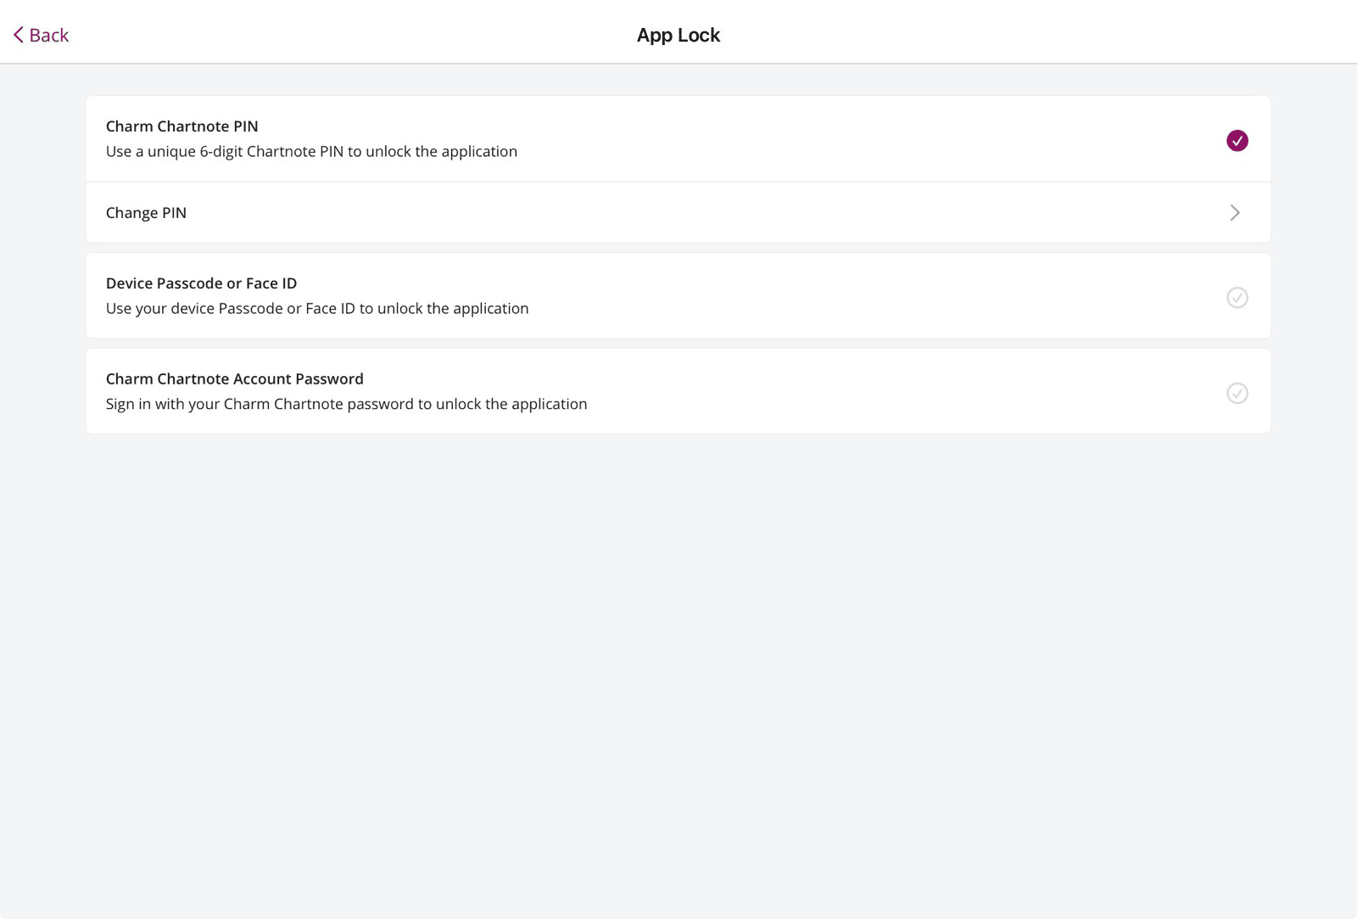This screenshot has height=919, width=1357.
Task: Click the circle icon beside Account Password
Action: pos(1237,394)
